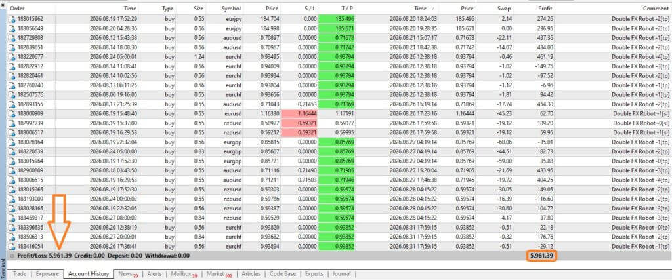
Task: Open the Articles tab
Action: (x=251, y=273)
